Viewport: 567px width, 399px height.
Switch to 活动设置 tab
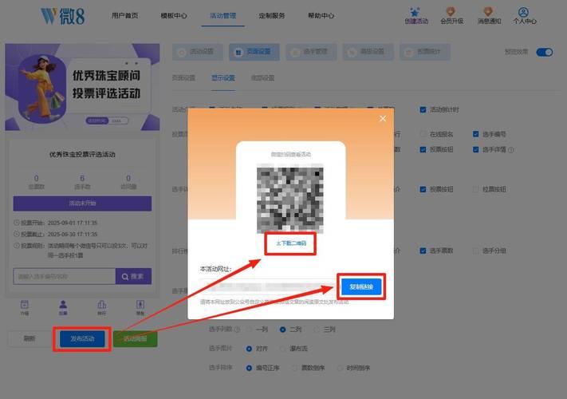[198, 52]
